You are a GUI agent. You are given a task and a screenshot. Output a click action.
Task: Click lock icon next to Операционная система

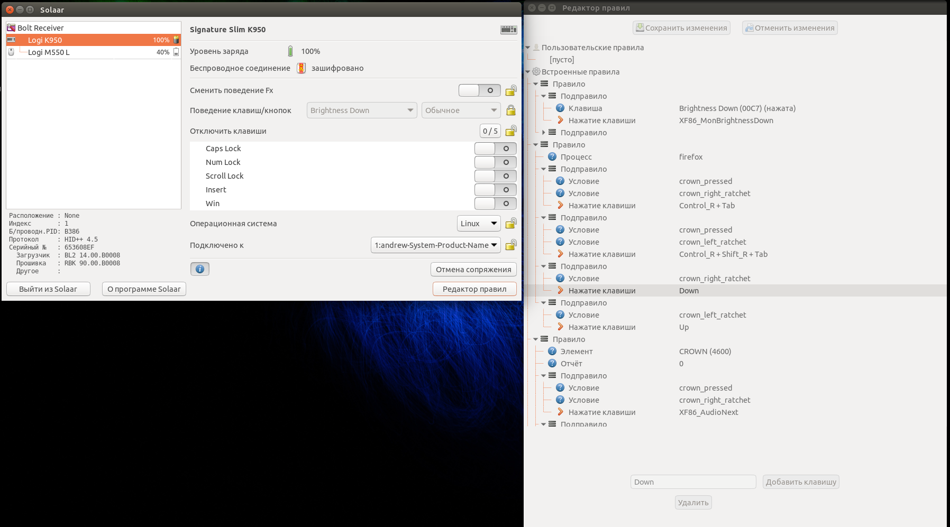(x=510, y=224)
